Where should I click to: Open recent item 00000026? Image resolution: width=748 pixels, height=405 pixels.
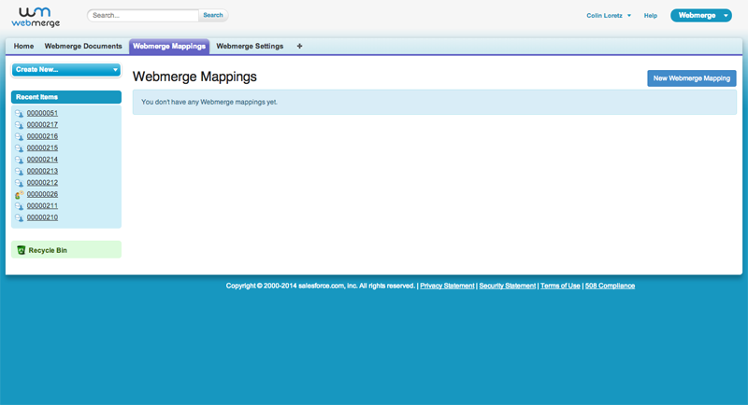42,194
